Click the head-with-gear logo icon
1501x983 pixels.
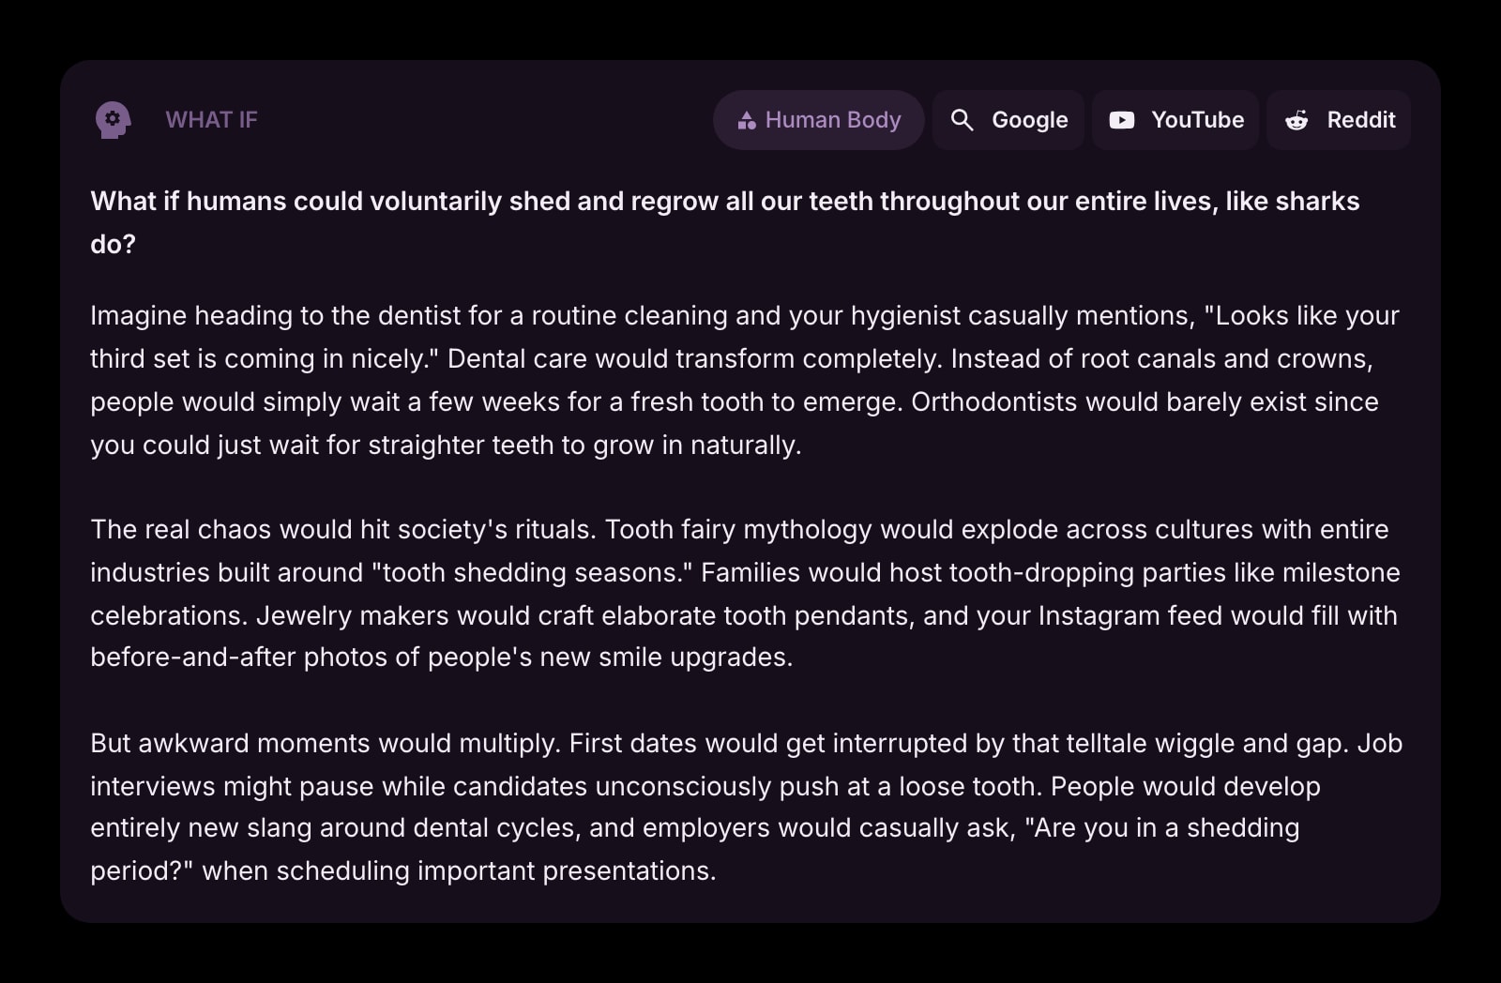click(x=113, y=120)
